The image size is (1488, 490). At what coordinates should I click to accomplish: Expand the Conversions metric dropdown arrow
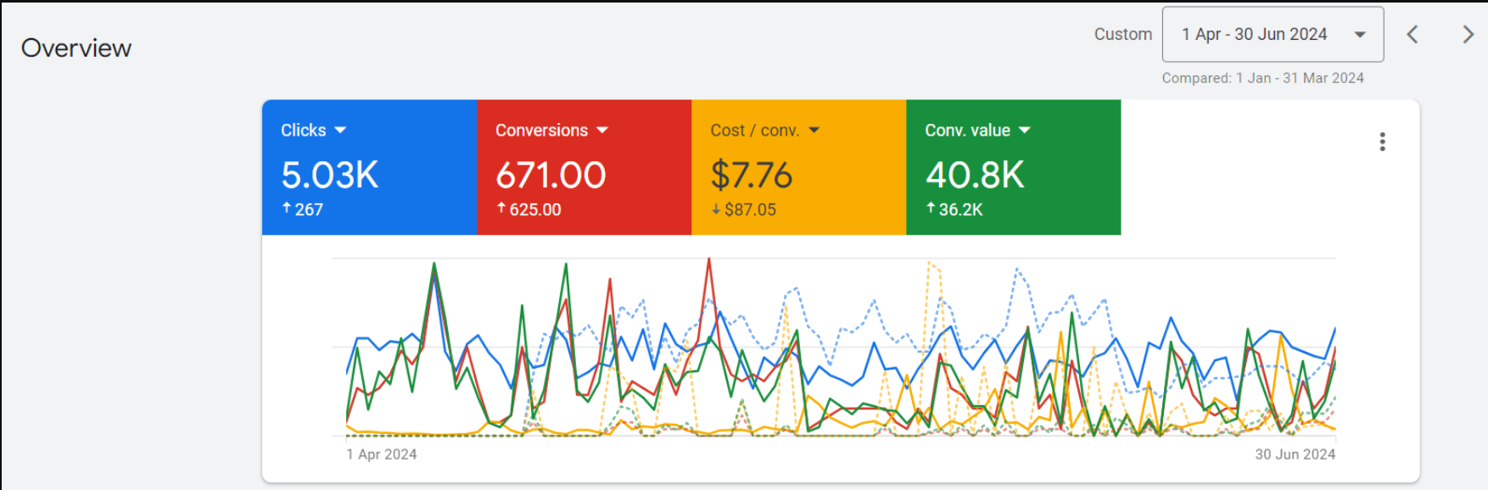click(602, 131)
